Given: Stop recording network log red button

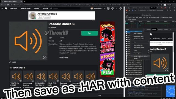Looking at the screenshot, I should coord(127,10).
